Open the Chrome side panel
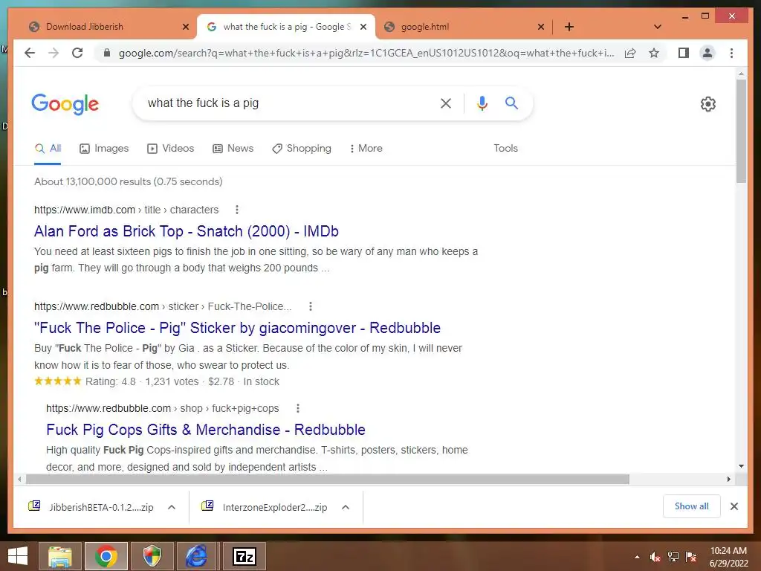This screenshot has height=571, width=761. (684, 53)
